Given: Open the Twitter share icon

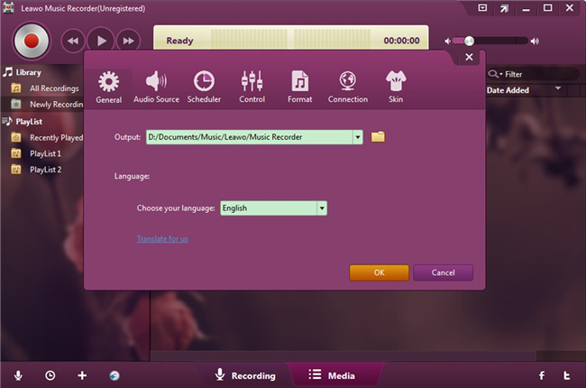Looking at the screenshot, I should pyautogui.click(x=566, y=375).
